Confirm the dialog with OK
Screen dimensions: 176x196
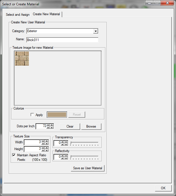pyautogui.click(x=163, y=188)
